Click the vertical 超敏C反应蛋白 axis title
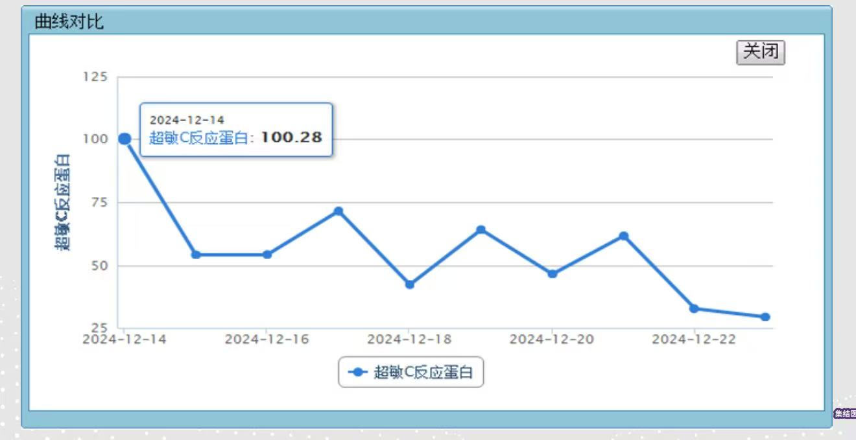 click(62, 202)
